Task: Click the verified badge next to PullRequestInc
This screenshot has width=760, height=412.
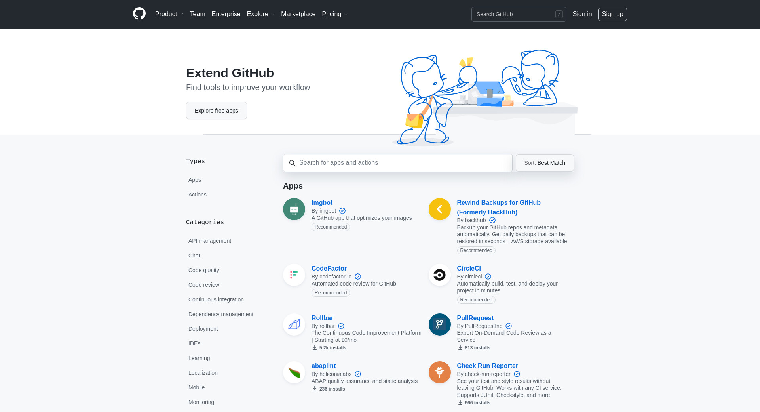Action: [509, 326]
